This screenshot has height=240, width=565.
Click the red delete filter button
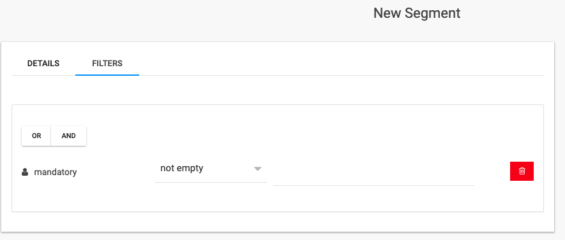coord(522,171)
